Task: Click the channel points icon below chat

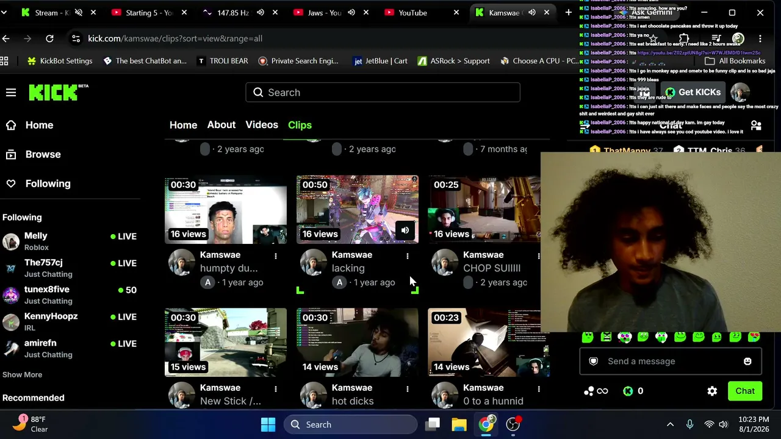Action: point(596,391)
